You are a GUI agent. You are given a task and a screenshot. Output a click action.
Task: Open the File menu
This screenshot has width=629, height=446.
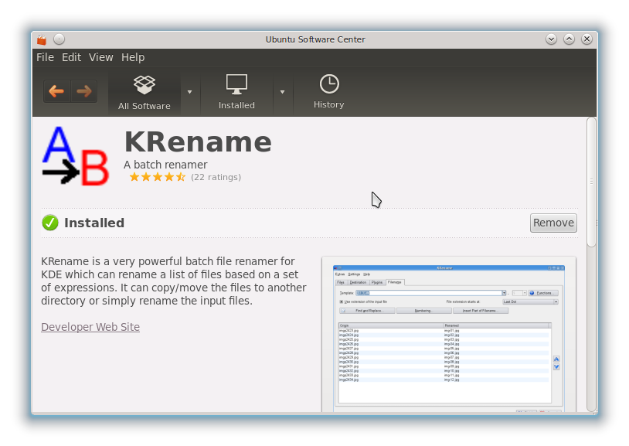click(45, 57)
